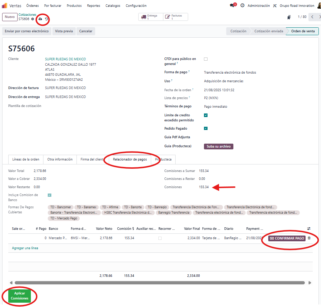Uncheck Limite de credito excedido permitido

coord(206,115)
